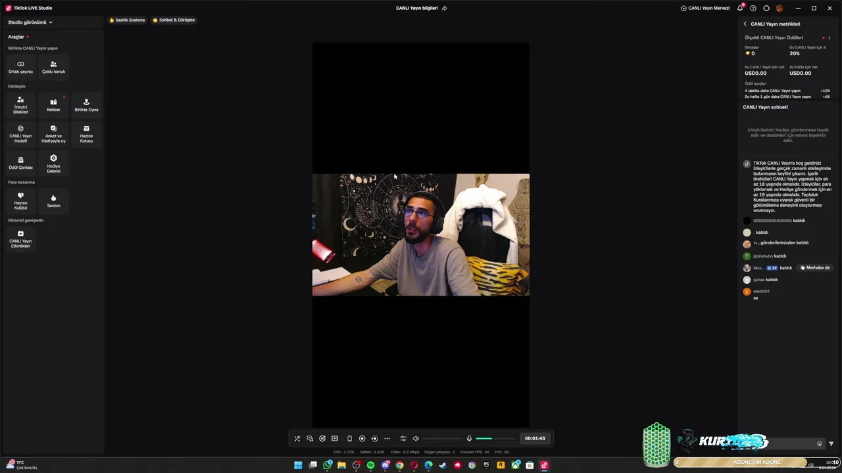Screen dimensions: 842x473
Task: Open İzleyici Dilekleri tool
Action: tap(20, 105)
